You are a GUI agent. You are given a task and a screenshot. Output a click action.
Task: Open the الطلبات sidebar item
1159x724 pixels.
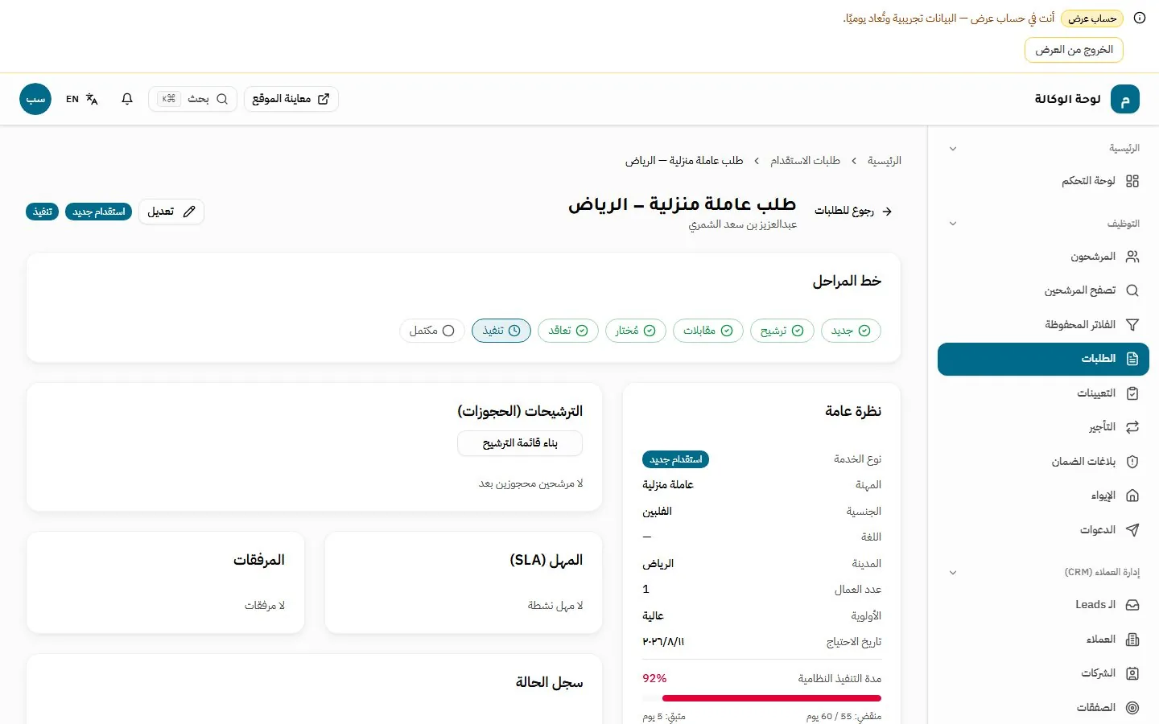point(1043,359)
